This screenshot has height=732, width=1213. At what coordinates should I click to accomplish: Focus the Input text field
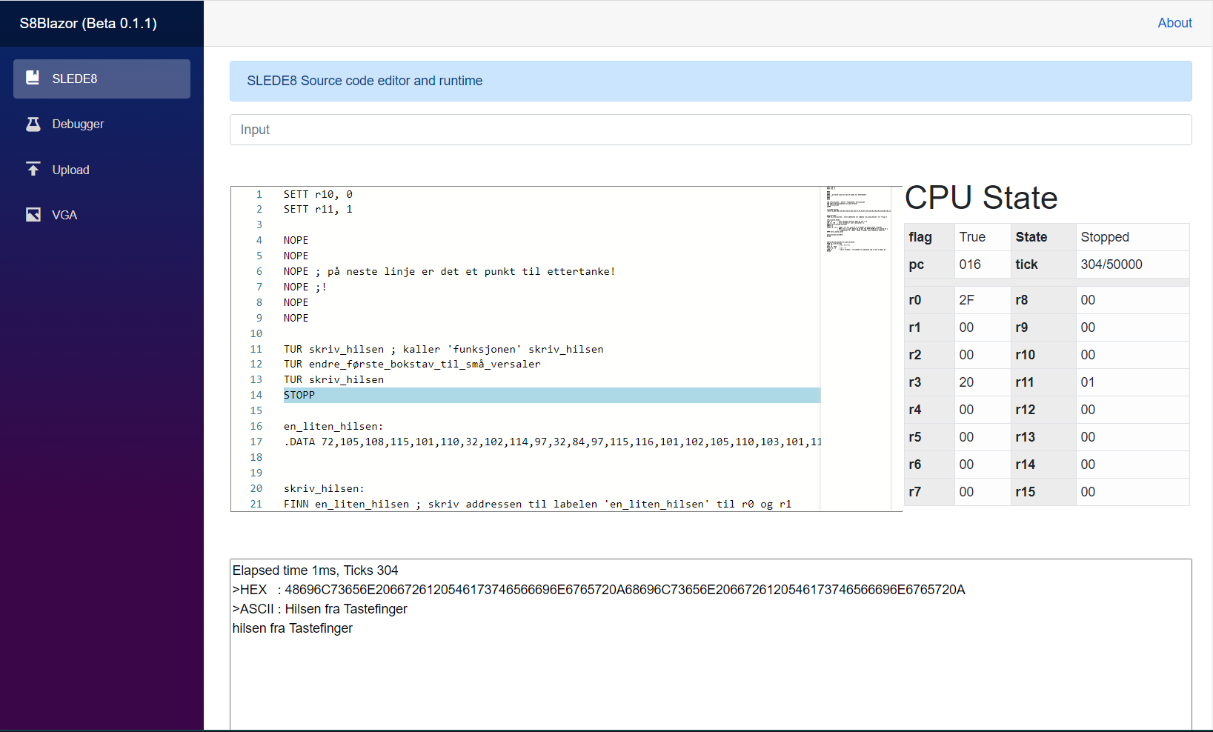click(x=711, y=130)
